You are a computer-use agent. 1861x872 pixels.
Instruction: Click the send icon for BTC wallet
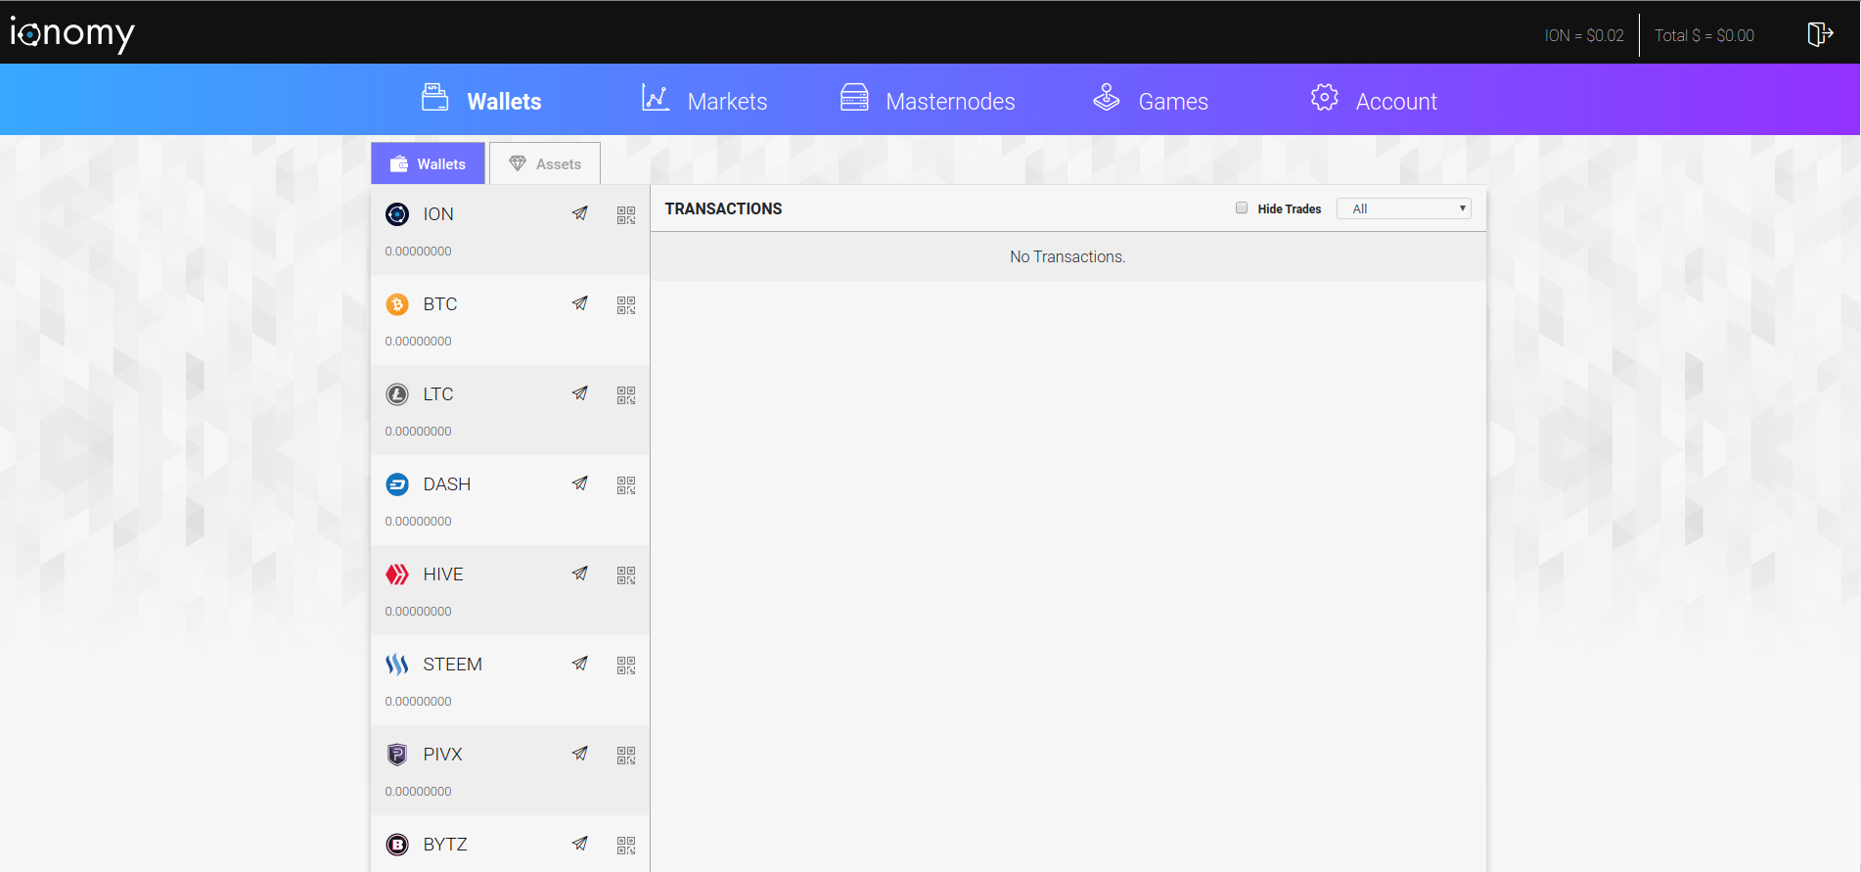tap(580, 303)
